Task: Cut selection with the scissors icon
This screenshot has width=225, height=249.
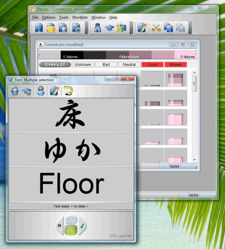Action: [x=156, y=28]
